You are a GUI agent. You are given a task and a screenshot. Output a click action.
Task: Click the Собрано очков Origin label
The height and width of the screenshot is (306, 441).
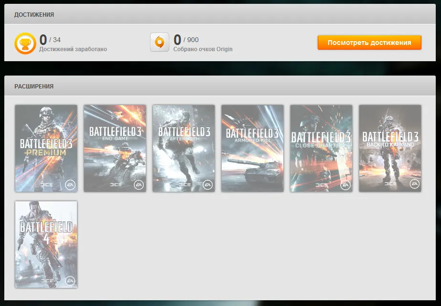pyautogui.click(x=203, y=49)
